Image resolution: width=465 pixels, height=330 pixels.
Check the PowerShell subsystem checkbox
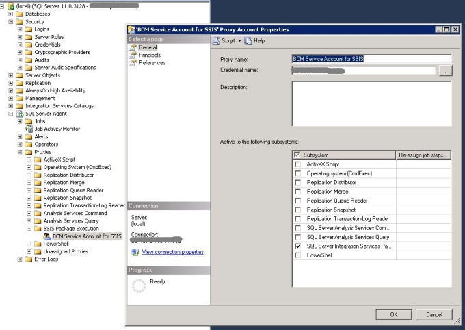tap(297, 255)
